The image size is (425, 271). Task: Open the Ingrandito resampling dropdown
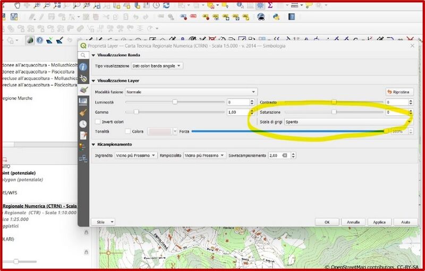(x=137, y=155)
